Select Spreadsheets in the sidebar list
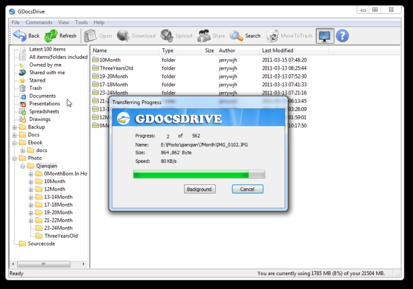 pos(44,112)
